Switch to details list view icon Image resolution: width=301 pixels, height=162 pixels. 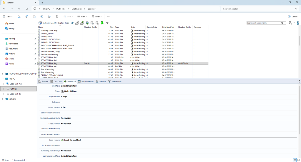[295, 160]
